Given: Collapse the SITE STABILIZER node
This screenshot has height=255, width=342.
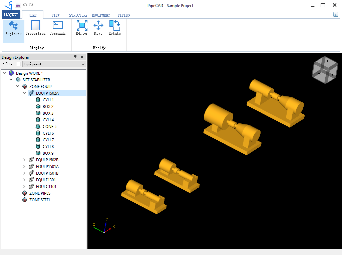Looking at the screenshot, I should pos(11,80).
